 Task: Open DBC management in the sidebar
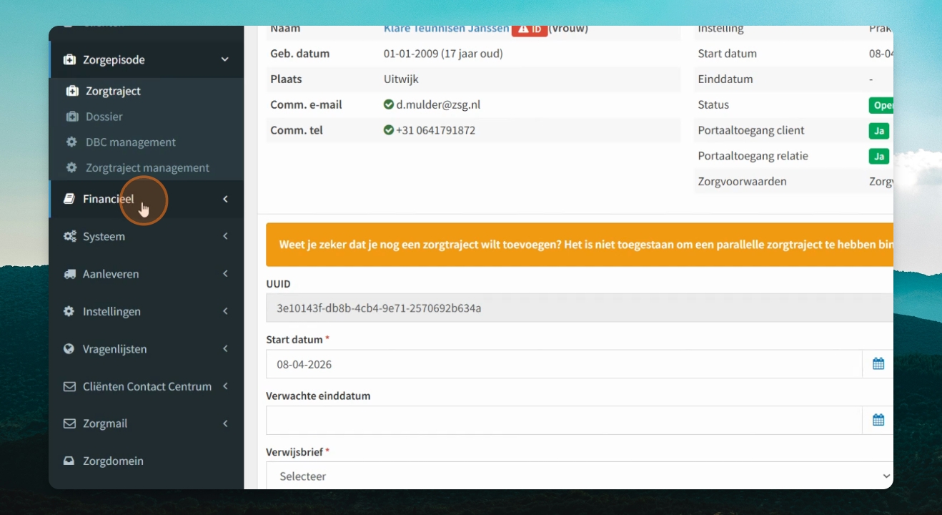click(131, 142)
